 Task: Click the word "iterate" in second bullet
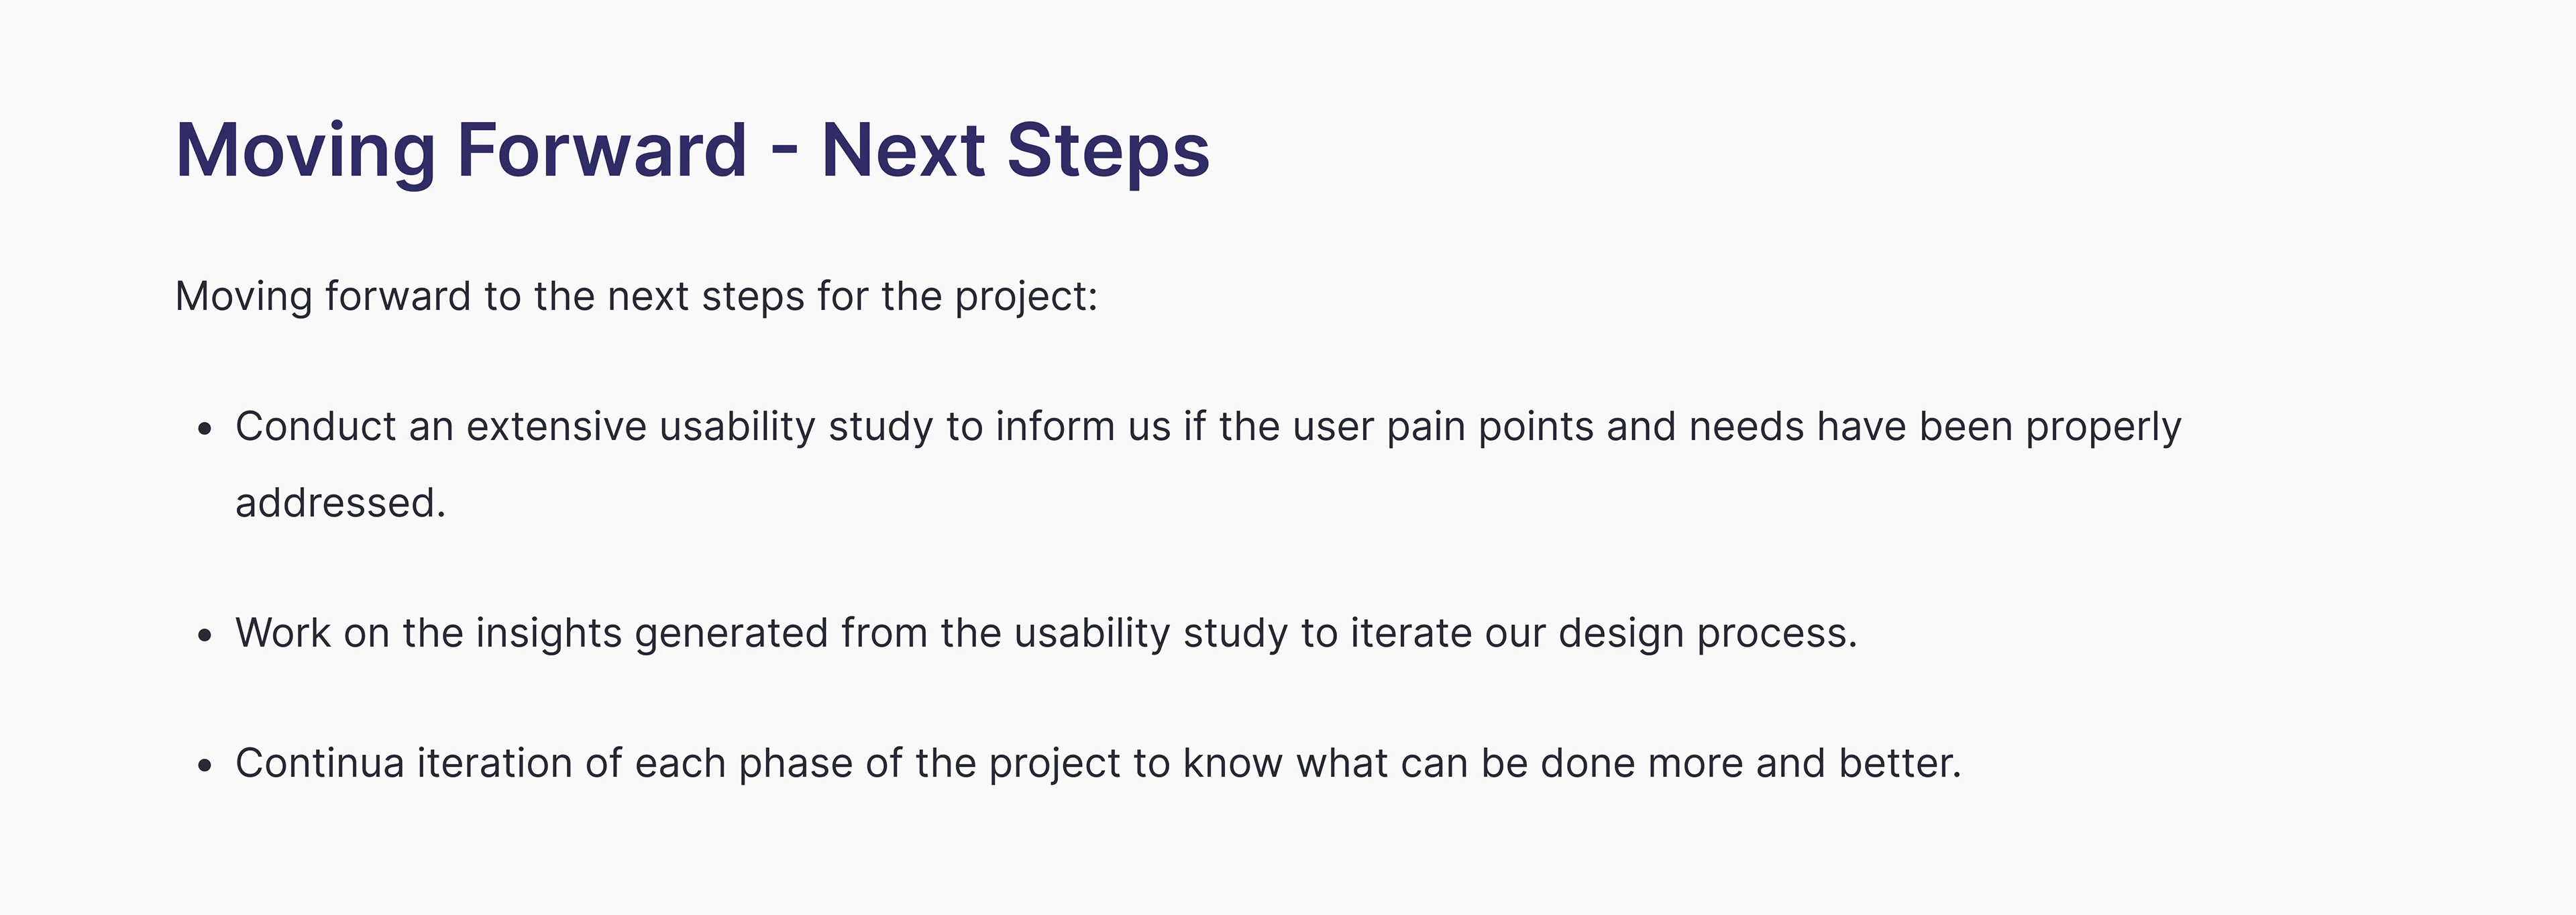point(1411,633)
